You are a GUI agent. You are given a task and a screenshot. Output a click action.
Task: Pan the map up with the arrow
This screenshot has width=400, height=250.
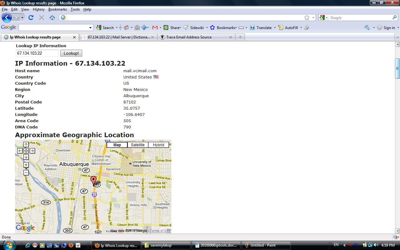pyautogui.click(x=26, y=144)
